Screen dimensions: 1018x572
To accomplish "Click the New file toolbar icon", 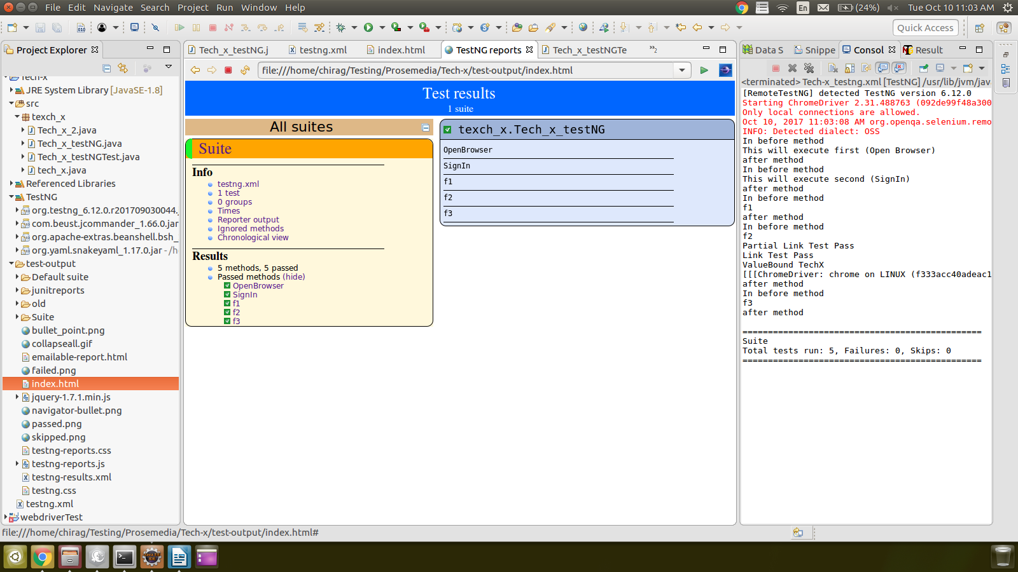I will point(12,27).
